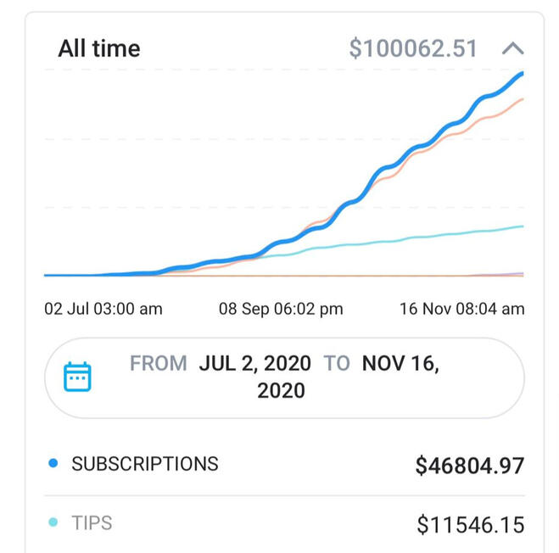Open the TIPS earnings row label

click(92, 522)
